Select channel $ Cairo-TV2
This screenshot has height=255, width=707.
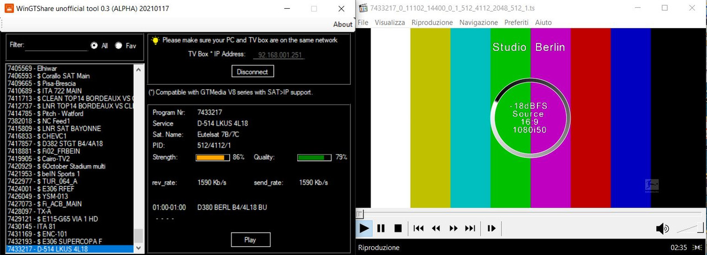click(x=70, y=159)
